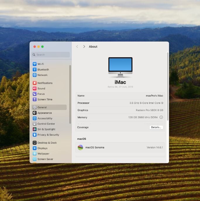Image resolution: width=200 pixels, height=201 pixels.
Task: Click the macOS Sonoma logo icon
Action: 80,147
